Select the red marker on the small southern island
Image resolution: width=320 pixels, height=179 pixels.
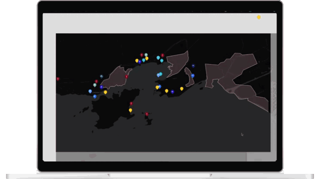point(147,114)
